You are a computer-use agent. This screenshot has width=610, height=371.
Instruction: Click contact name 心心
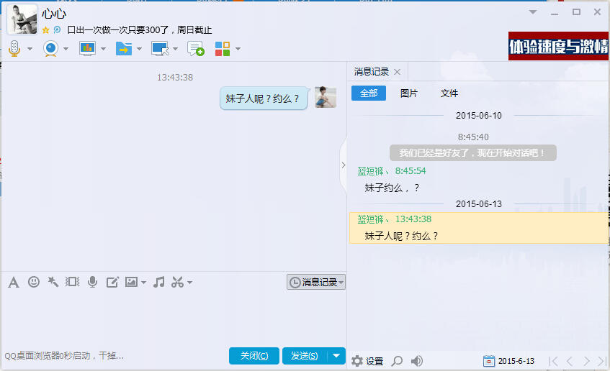tap(54, 14)
